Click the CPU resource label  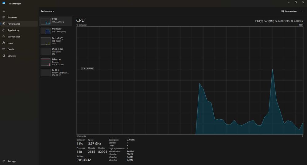54,19
